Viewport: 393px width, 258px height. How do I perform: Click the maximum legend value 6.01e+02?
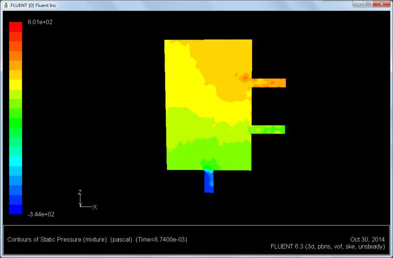tap(40, 22)
